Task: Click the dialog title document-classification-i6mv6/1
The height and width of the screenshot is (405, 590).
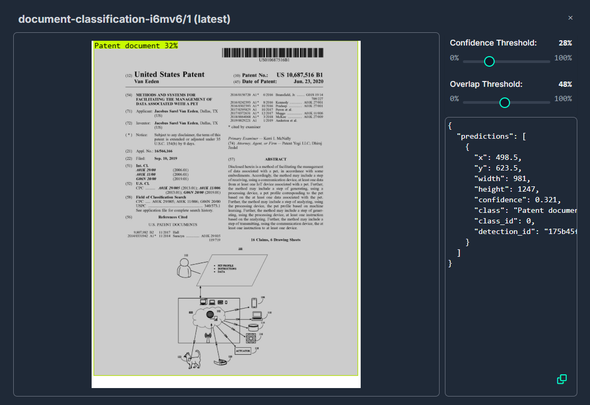Action: click(x=124, y=19)
